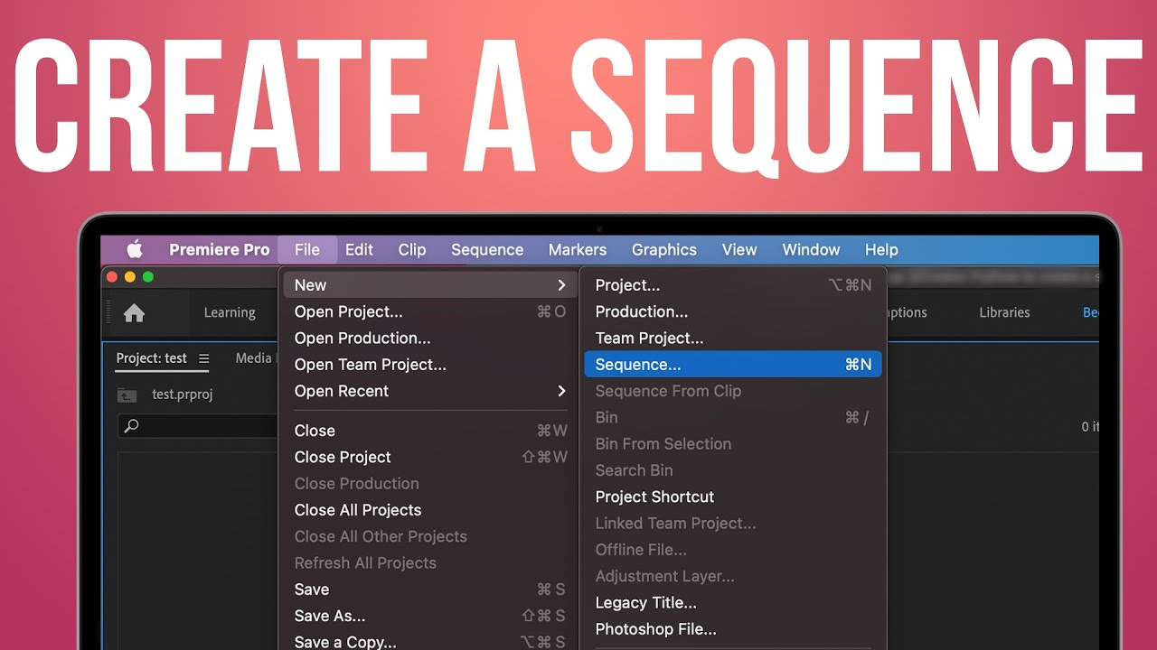The width and height of the screenshot is (1157, 650).
Task: Open the Edit menu
Action: (359, 250)
